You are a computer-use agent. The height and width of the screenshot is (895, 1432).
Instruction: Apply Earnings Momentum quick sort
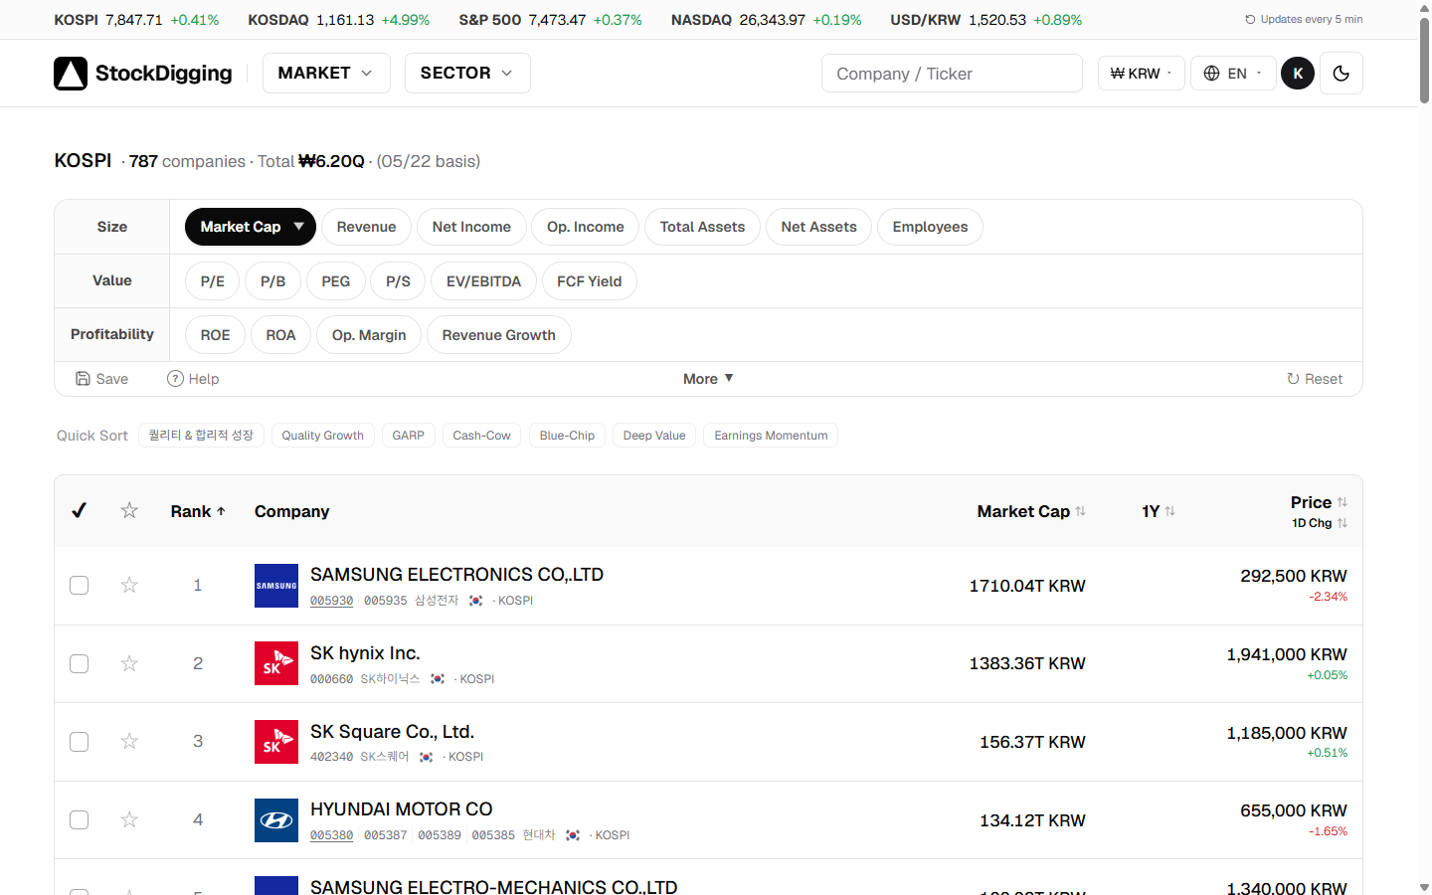(771, 436)
